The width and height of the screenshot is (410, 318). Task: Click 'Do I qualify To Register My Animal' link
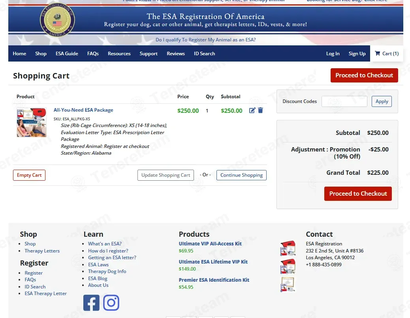coord(205,40)
